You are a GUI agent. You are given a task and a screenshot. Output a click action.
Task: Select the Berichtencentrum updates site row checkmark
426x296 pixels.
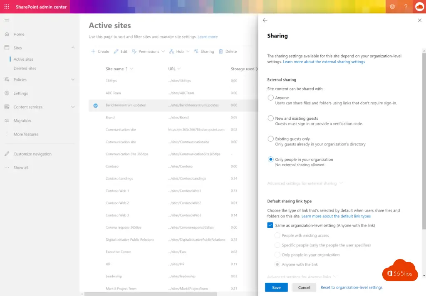click(x=95, y=106)
